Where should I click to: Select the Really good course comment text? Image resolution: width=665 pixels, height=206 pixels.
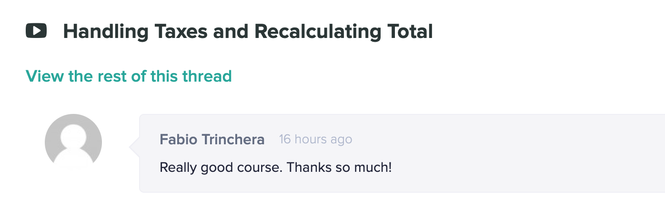[x=275, y=168]
